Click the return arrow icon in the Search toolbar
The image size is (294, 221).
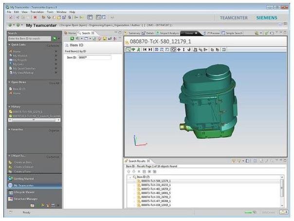[x=110, y=38]
